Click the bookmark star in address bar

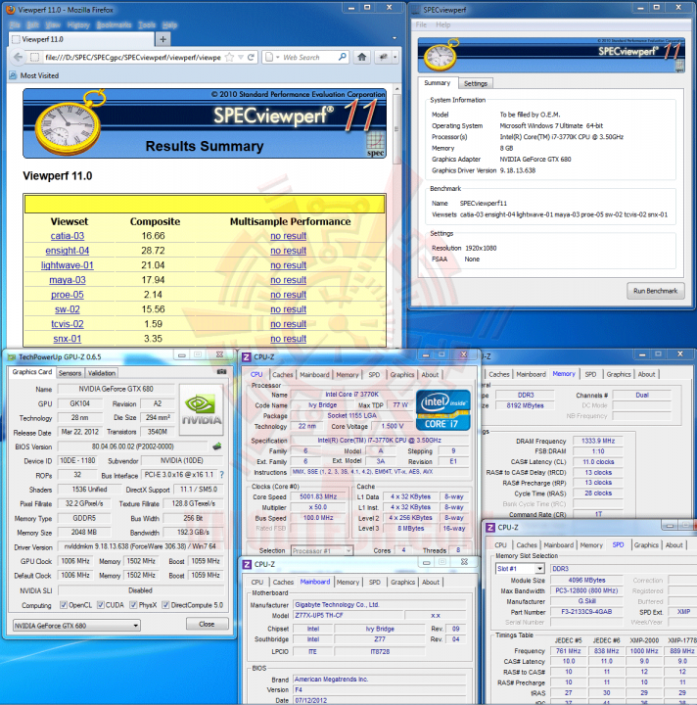click(229, 57)
